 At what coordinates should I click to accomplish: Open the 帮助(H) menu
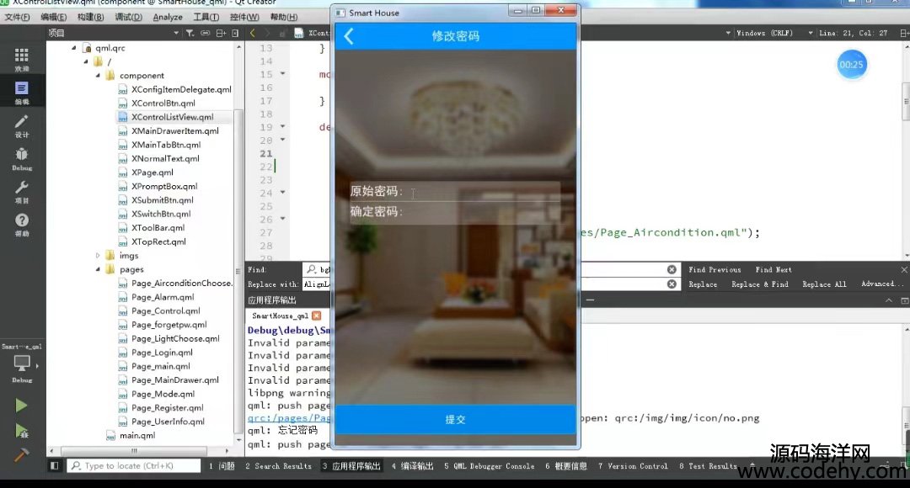coord(284,17)
